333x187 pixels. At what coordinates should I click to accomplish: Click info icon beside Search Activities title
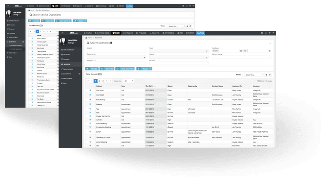(x=111, y=43)
